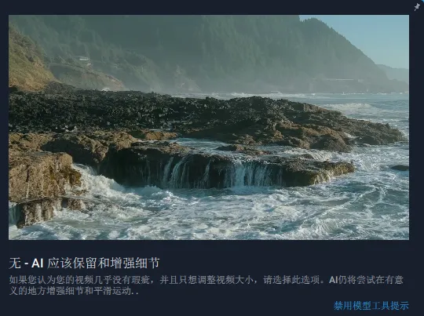This screenshot has width=424, height=316.
Task: Open the coastal video preview thumbnail
Action: click(x=209, y=127)
